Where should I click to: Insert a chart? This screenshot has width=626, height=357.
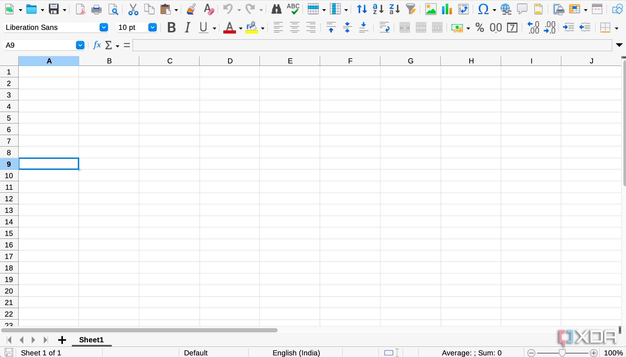447,10
